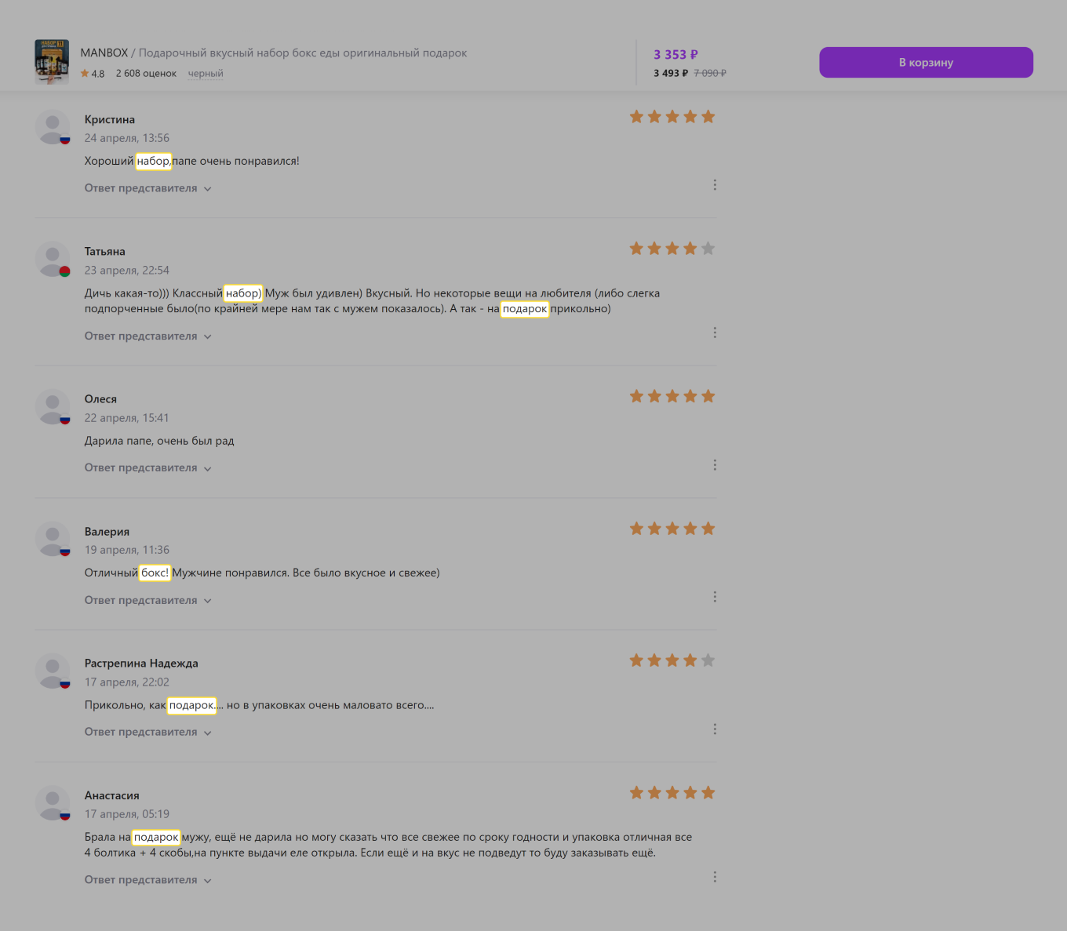Click Кристина's profile avatar
Screen dimensions: 1067x931
tap(53, 127)
